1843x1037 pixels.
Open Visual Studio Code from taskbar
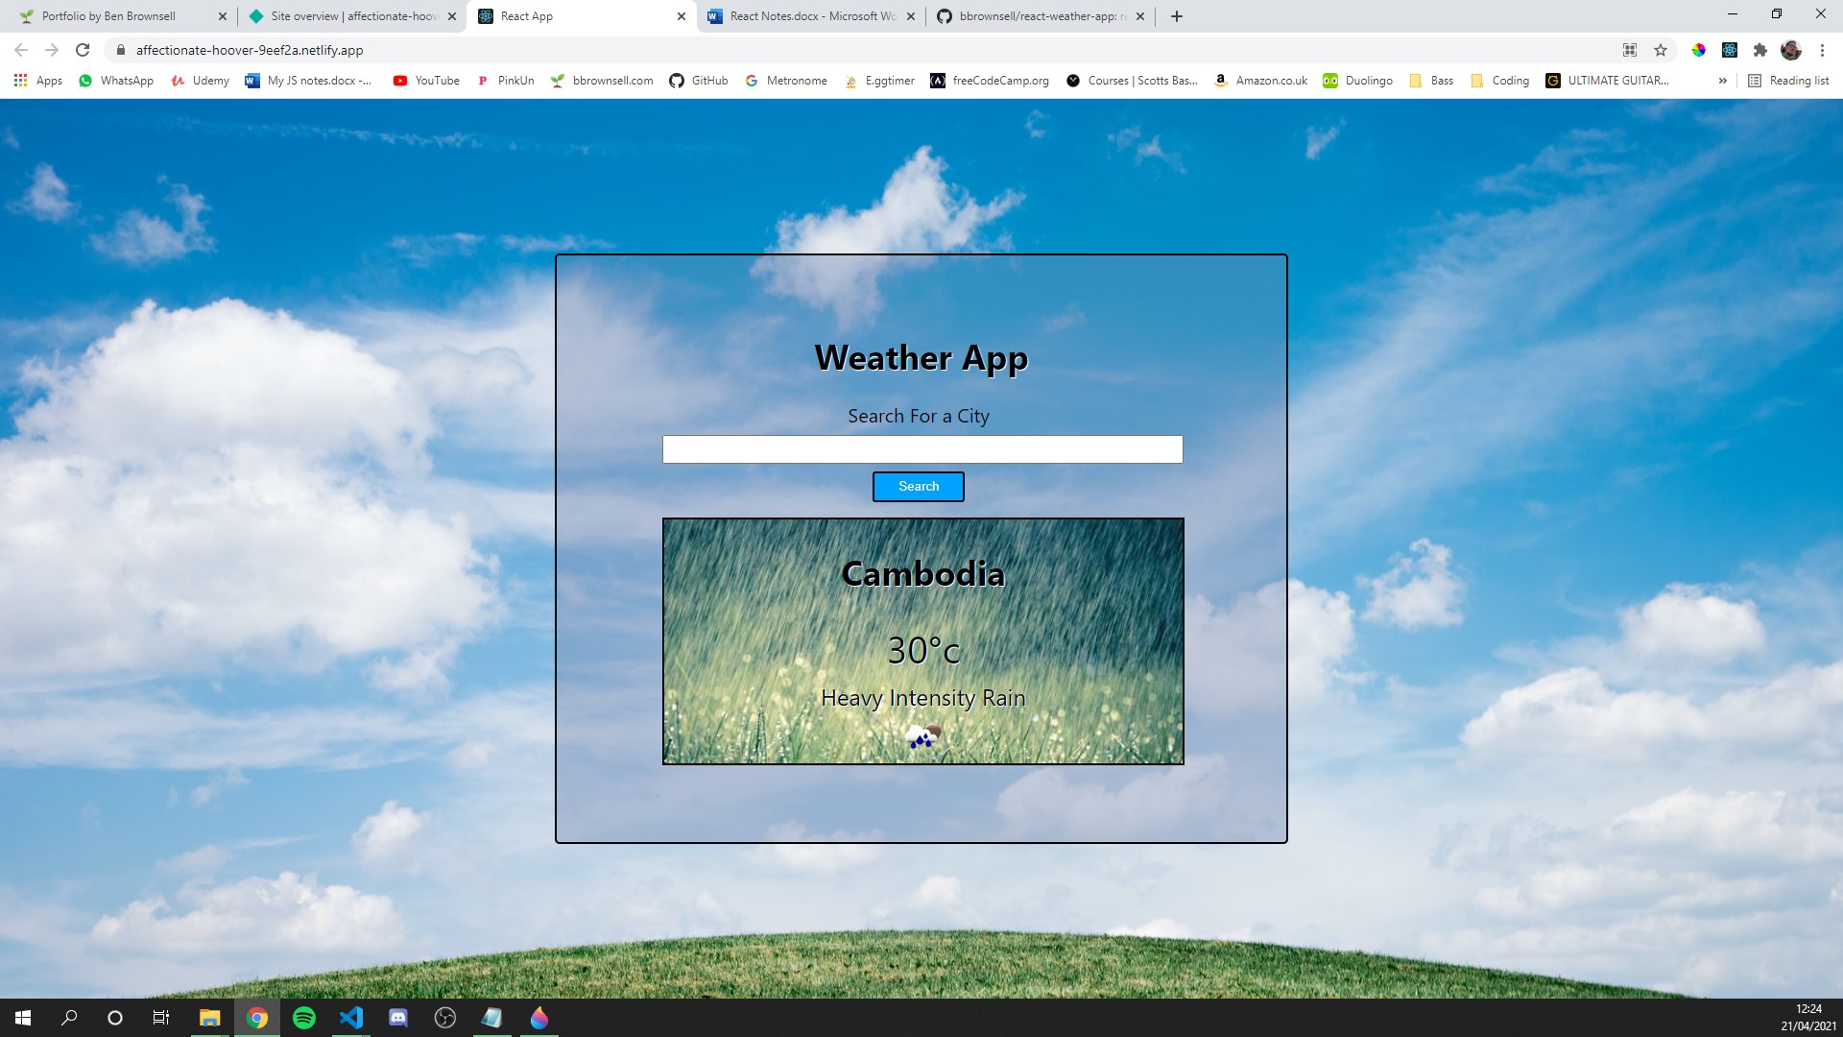(351, 1018)
